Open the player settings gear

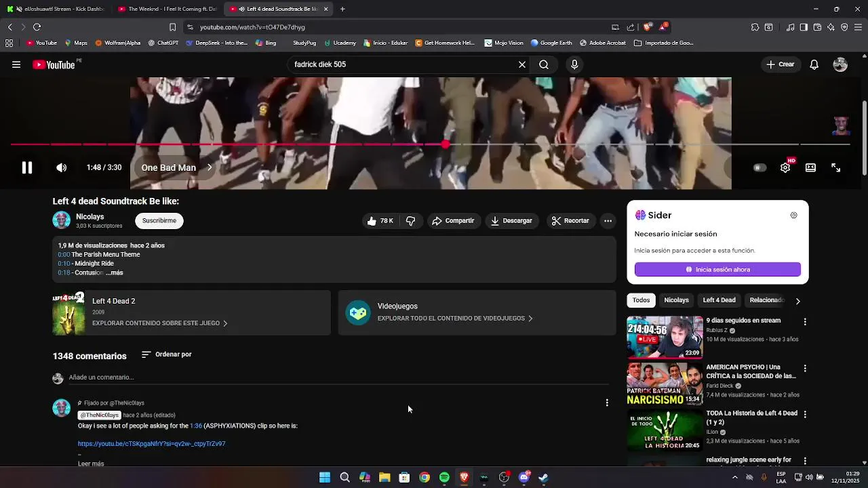(x=785, y=167)
